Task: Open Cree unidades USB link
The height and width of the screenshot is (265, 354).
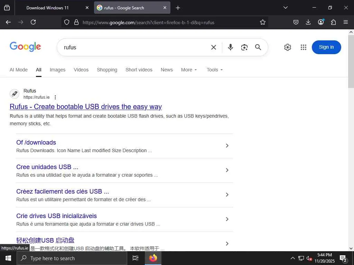Action: point(47,167)
